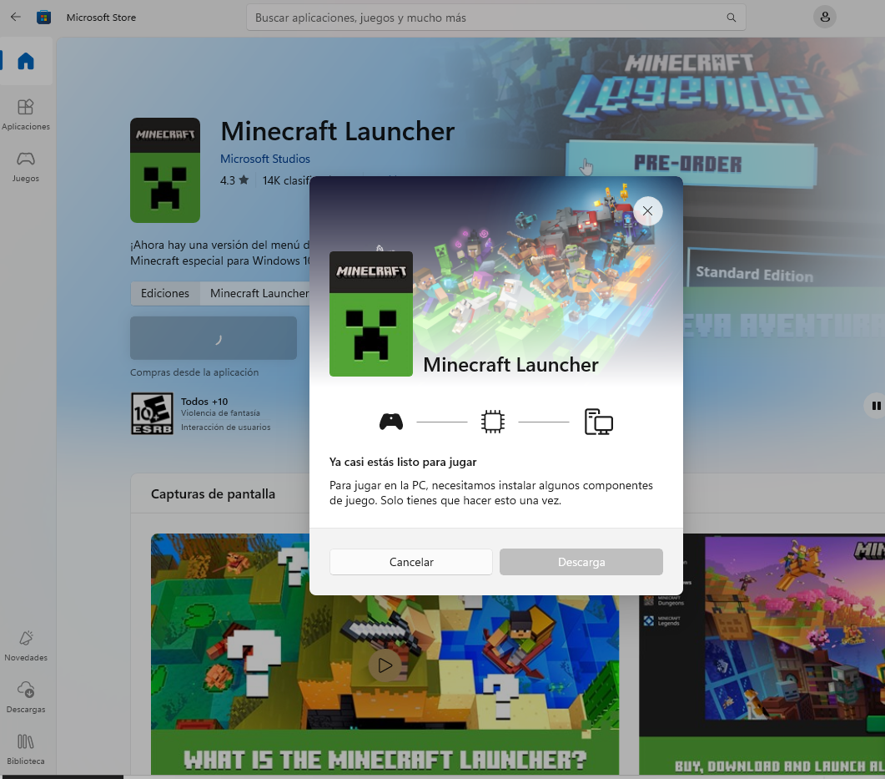Image resolution: width=885 pixels, height=779 pixels.
Task: Click the Minecraft Launcher page title
Action: click(x=338, y=131)
